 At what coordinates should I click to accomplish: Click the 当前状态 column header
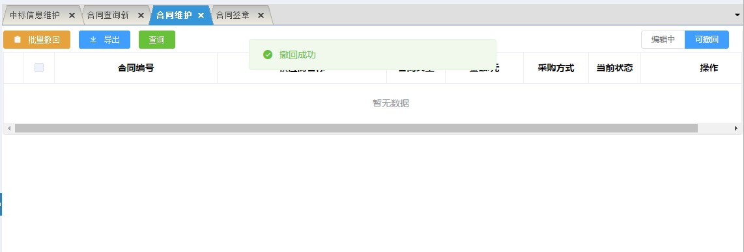coord(614,68)
